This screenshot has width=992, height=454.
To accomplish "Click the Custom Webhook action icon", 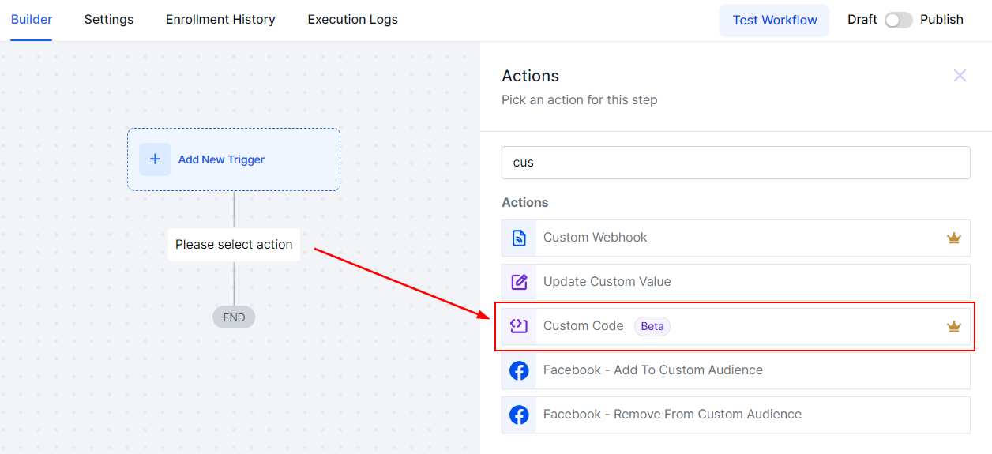I will (x=519, y=238).
